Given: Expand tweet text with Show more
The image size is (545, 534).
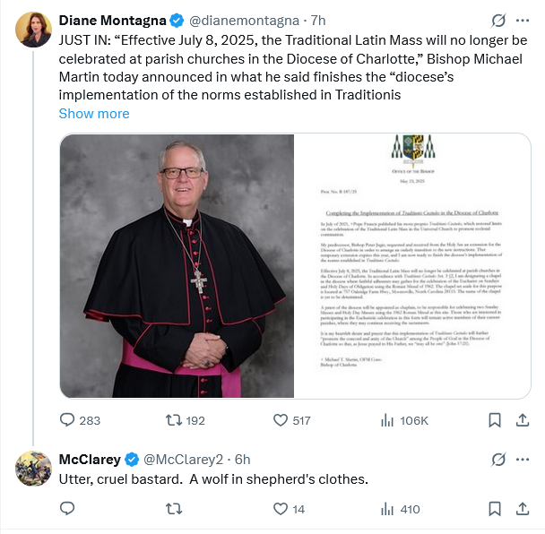Looking at the screenshot, I should click(94, 114).
